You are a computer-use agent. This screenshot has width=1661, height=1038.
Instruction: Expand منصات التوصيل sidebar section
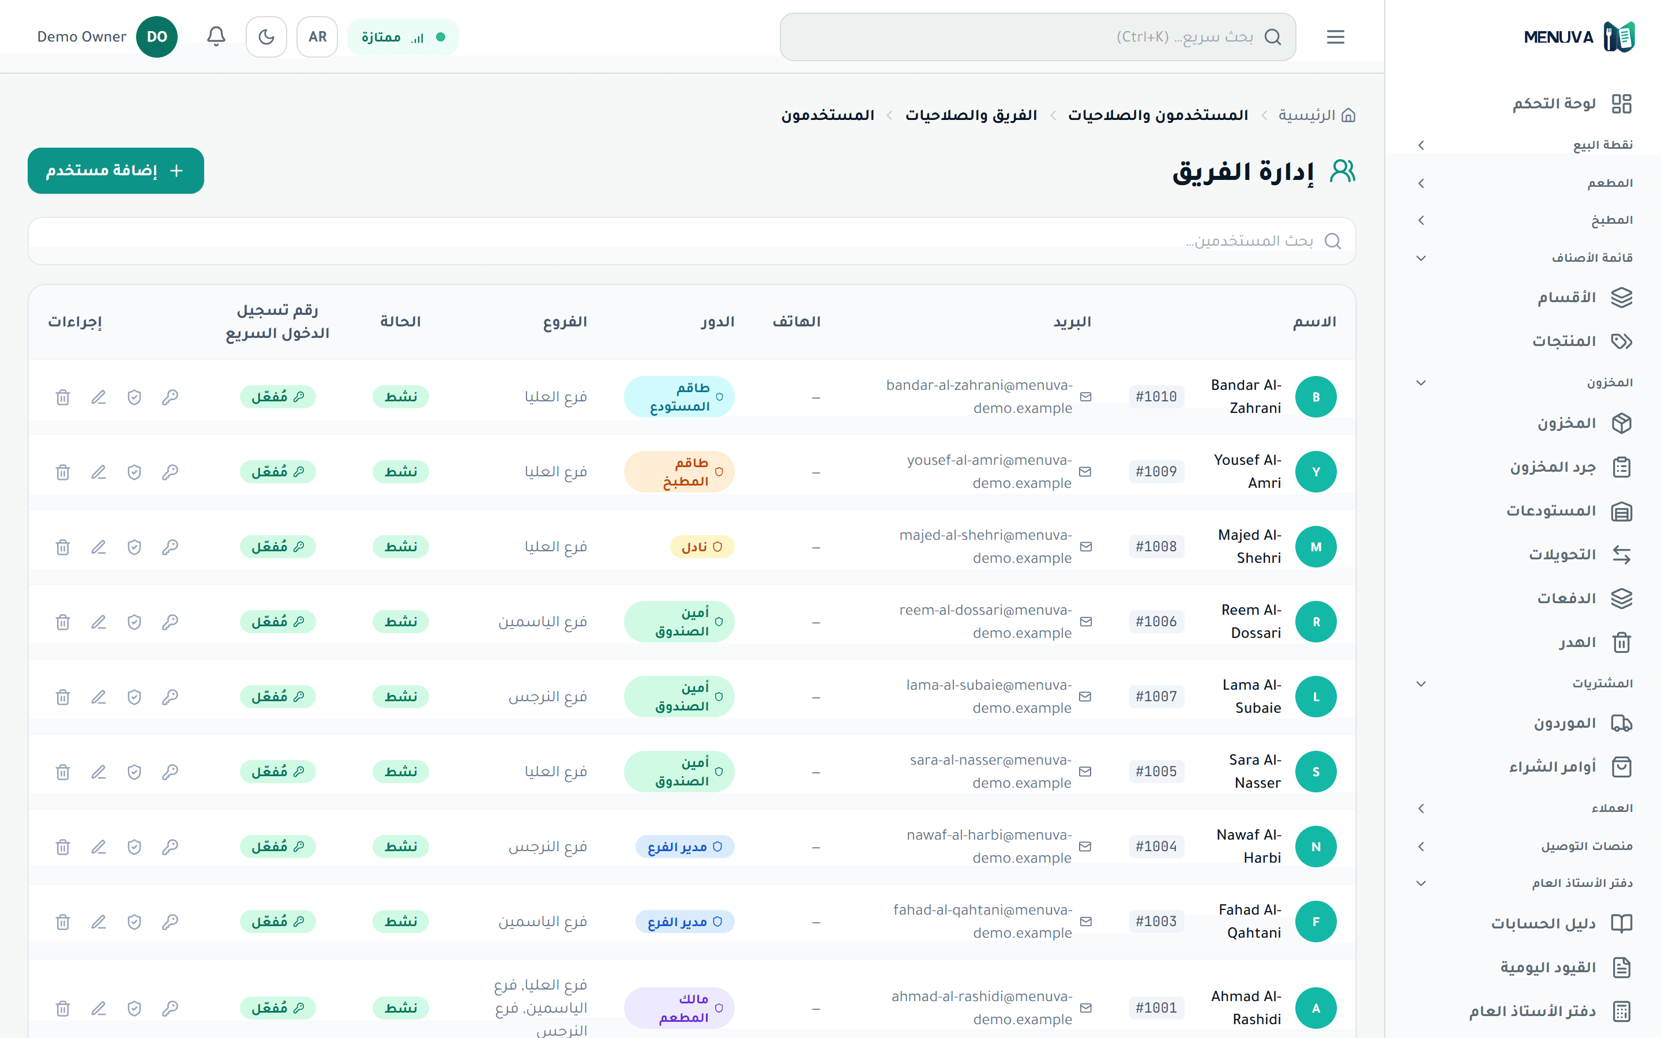tap(1524, 847)
